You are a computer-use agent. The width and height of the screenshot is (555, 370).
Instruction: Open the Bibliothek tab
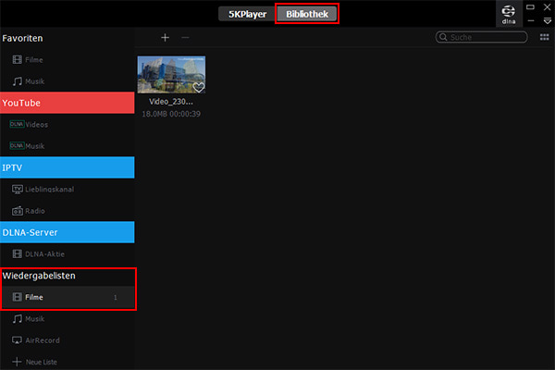tap(307, 14)
